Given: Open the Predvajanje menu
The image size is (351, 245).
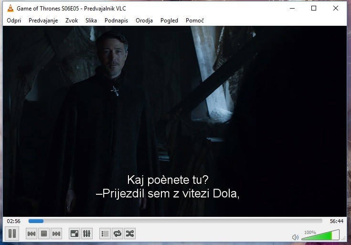Looking at the screenshot, I should (43, 21).
